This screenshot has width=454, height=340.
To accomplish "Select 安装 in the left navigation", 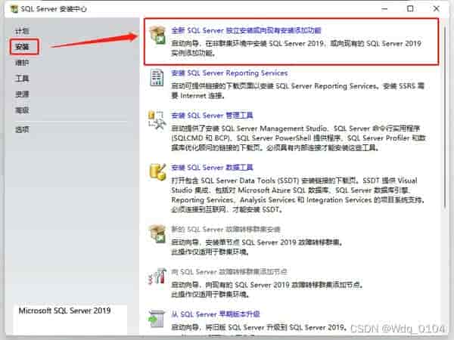I will click(x=22, y=47).
